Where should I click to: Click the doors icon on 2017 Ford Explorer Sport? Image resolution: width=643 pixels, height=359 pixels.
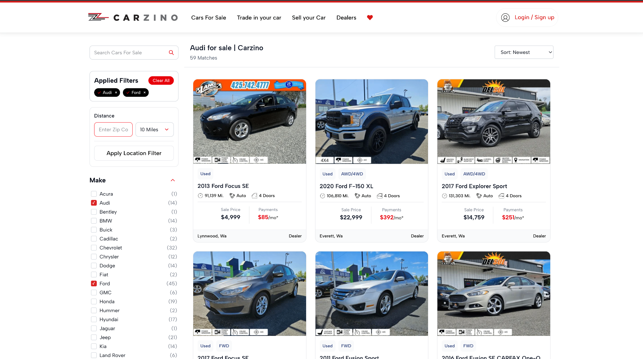[501, 196]
